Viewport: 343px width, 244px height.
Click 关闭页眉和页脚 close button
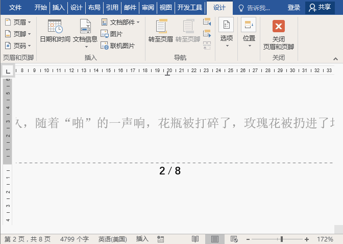279,35
